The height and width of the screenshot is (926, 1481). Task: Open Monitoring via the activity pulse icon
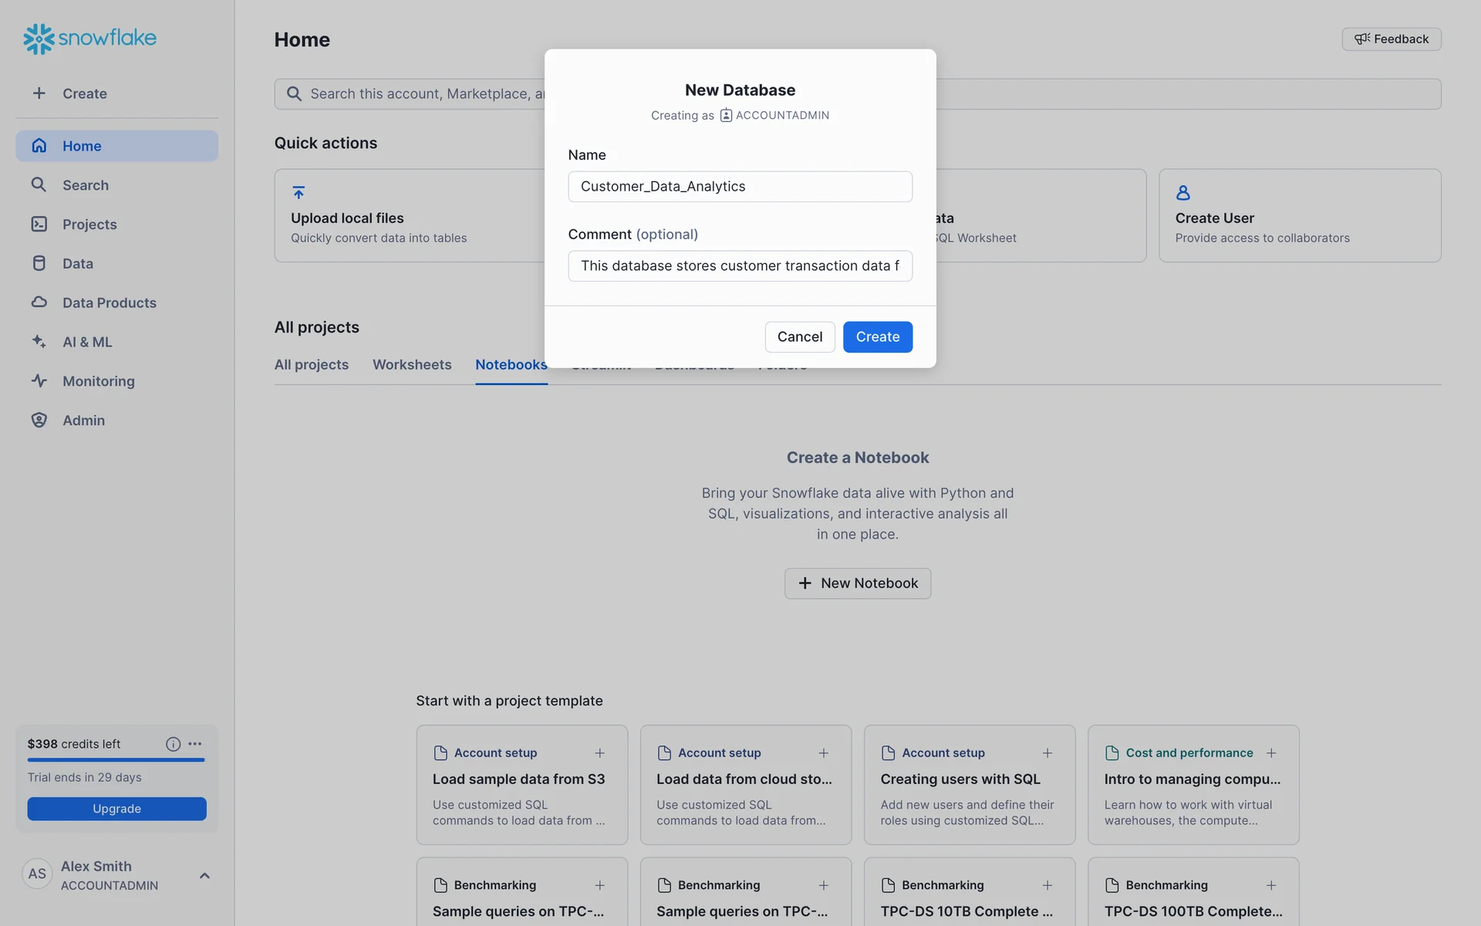39,381
